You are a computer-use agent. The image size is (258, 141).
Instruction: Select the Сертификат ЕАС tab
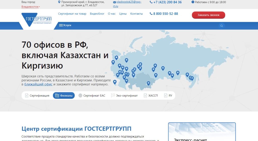(x=92, y=95)
